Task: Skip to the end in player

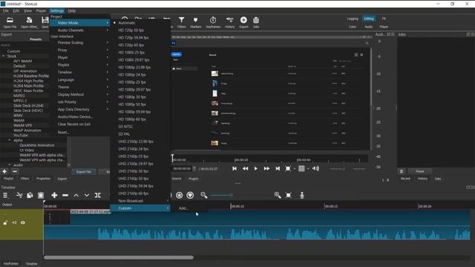Action: coord(278,168)
